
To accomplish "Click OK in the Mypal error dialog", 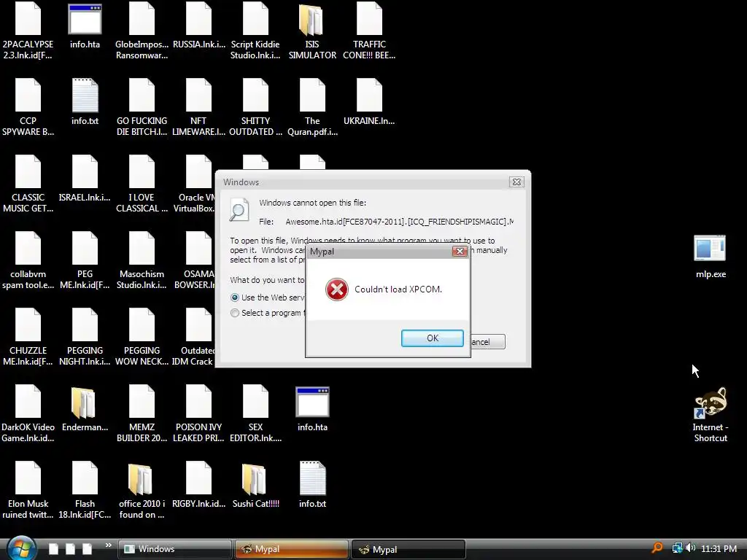I will coord(432,338).
